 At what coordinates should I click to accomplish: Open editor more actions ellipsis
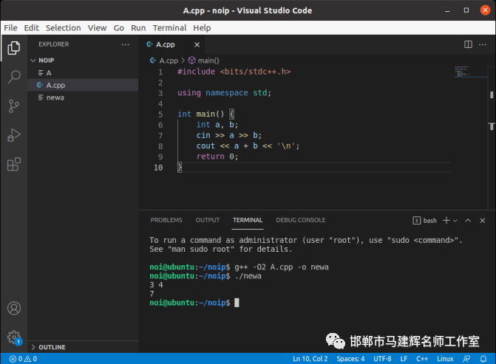click(483, 44)
